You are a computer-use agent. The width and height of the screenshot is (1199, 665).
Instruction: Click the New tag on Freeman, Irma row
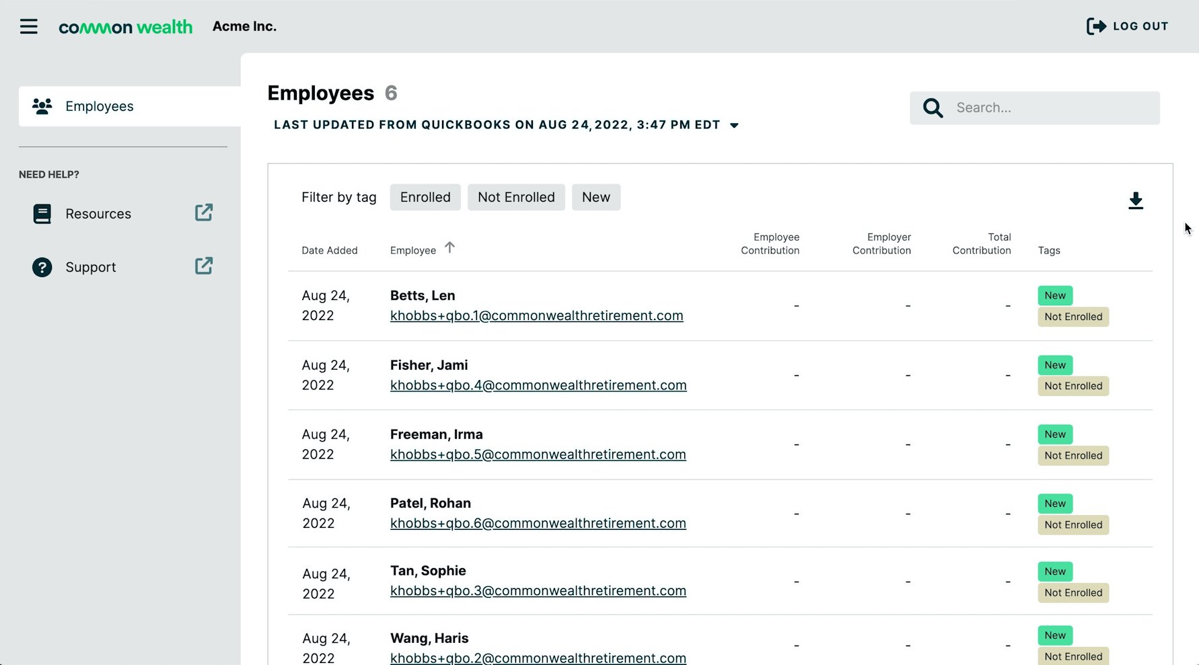(1055, 434)
